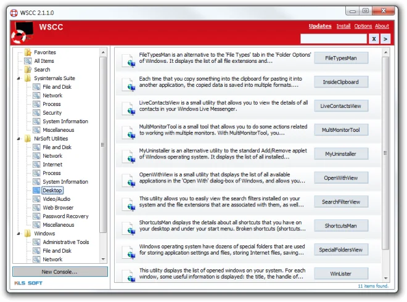Click the WSCC title bar app icon
Image resolution: width=407 pixels, height=302 pixels.
click(x=14, y=13)
